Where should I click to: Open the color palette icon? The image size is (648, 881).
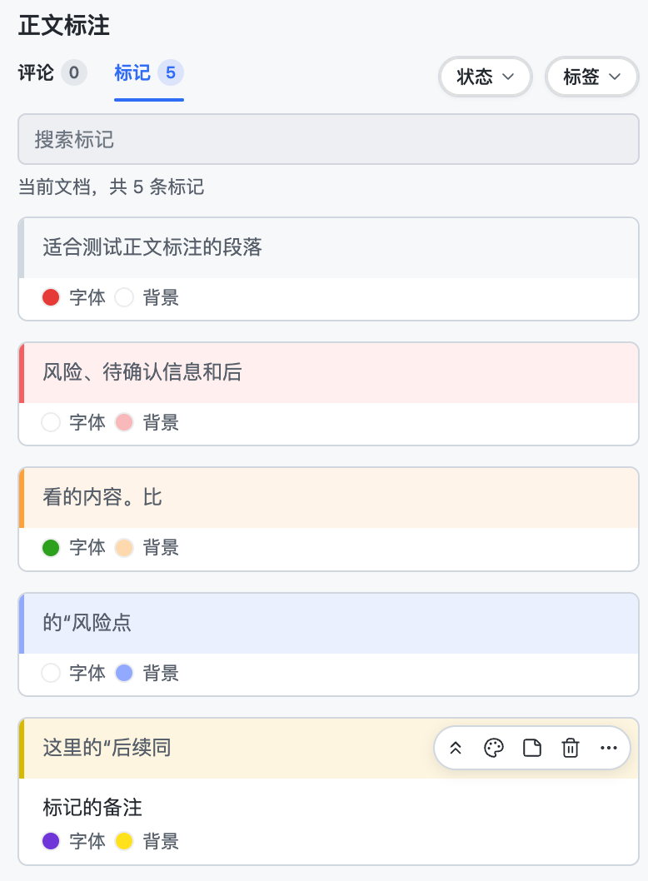pyautogui.click(x=494, y=748)
